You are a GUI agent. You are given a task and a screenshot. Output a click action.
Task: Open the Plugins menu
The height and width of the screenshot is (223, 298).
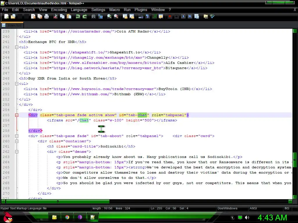141,10
